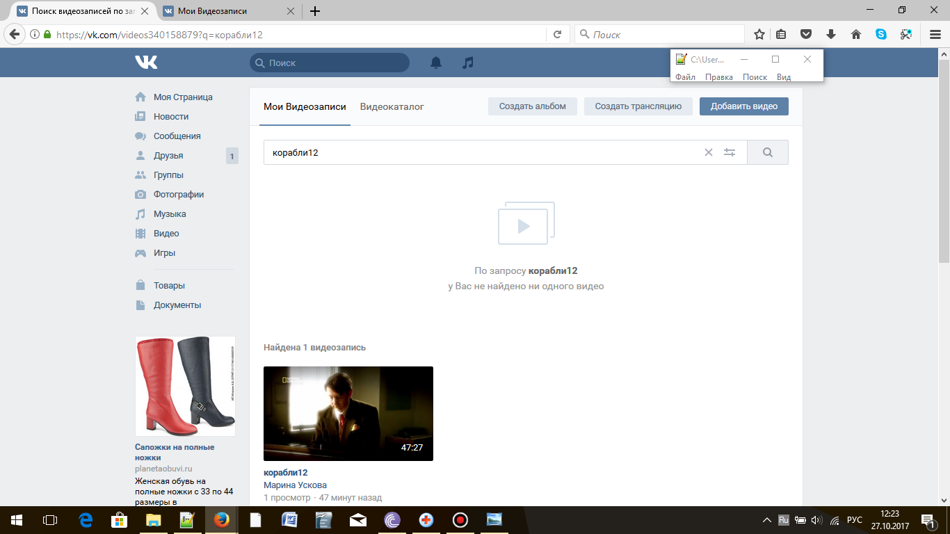Play the корабли12 video thumbnail
Viewport: 950px width, 534px height.
348,413
